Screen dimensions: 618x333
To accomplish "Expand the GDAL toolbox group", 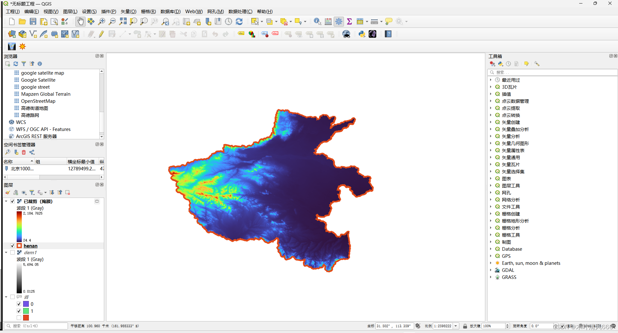I will click(490, 270).
